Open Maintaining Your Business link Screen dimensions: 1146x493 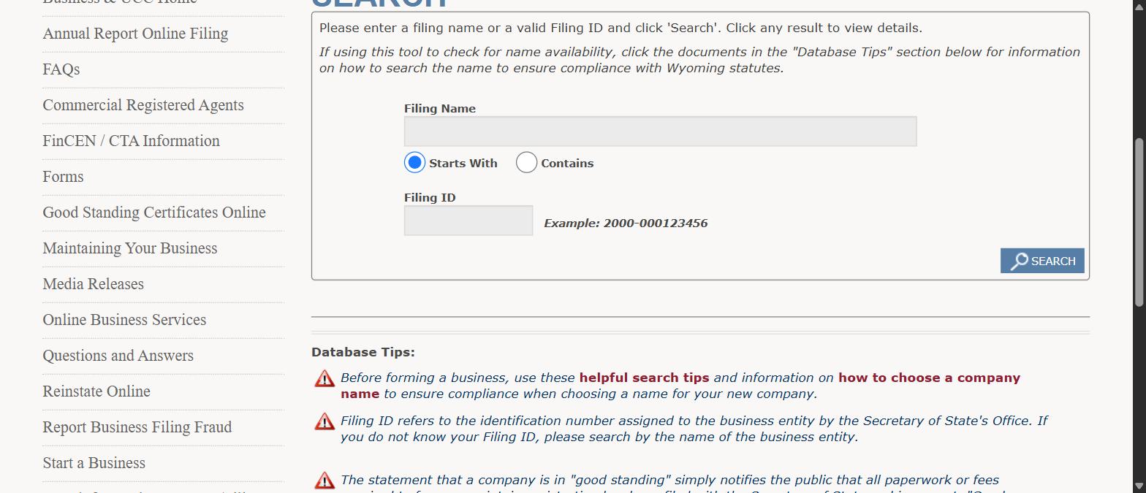[x=130, y=248]
